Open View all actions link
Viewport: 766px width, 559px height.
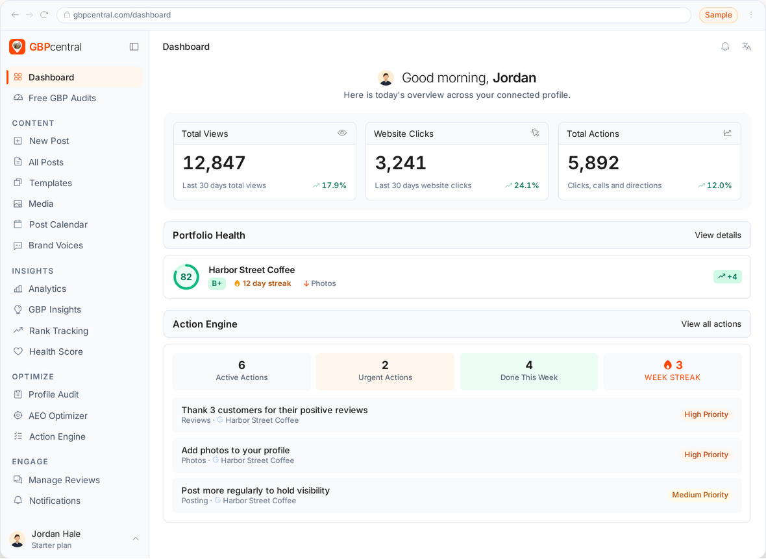(x=711, y=324)
